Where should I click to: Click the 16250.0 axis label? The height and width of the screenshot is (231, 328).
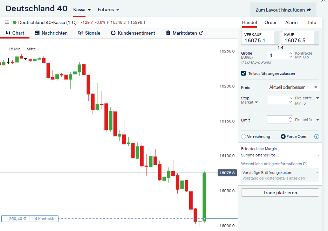click(227, 51)
